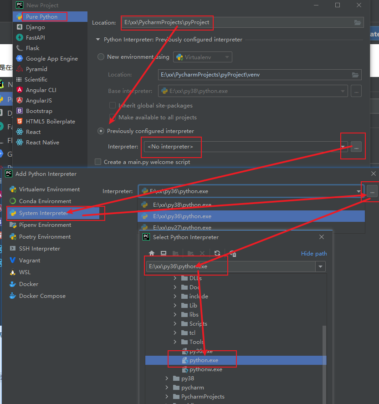The width and height of the screenshot is (379, 404).
Task: Go to Home directory in file chooser
Action: pos(152,253)
